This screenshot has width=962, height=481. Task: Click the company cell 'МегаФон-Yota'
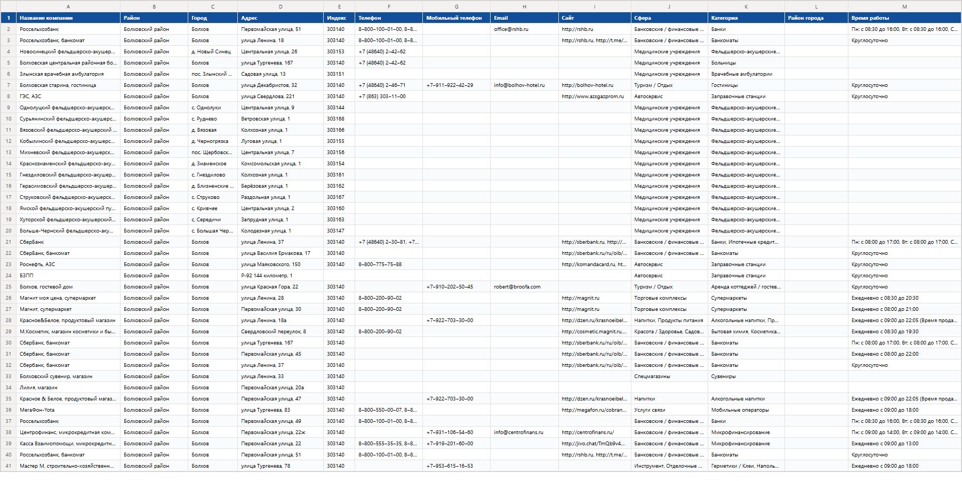68,410
